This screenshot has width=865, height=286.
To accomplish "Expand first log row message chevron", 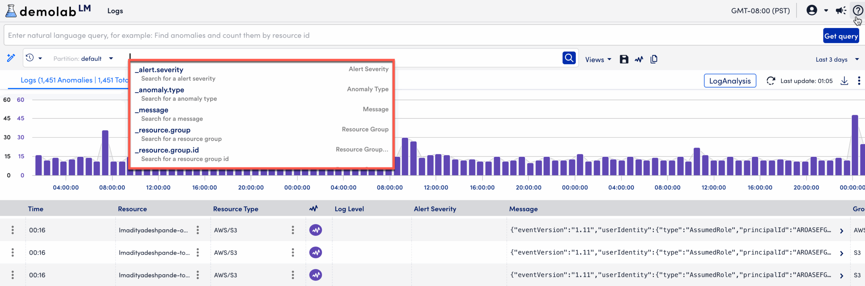I will coord(841,231).
